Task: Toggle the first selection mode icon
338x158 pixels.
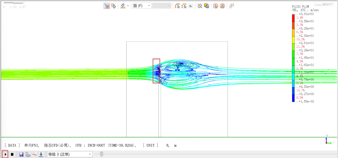Action: [107, 6]
